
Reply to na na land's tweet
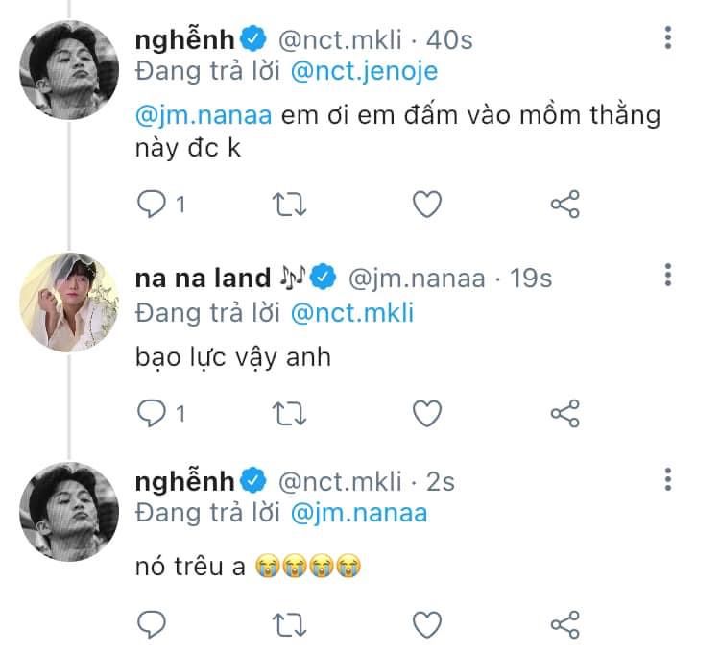pos(152,414)
